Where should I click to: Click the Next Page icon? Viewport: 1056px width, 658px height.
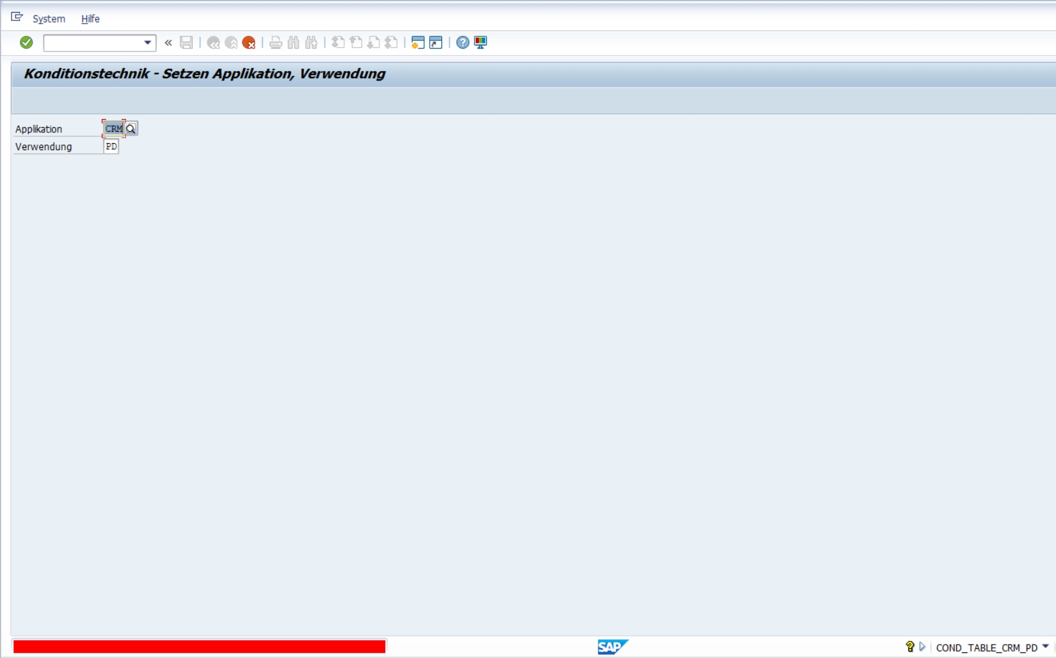(374, 43)
